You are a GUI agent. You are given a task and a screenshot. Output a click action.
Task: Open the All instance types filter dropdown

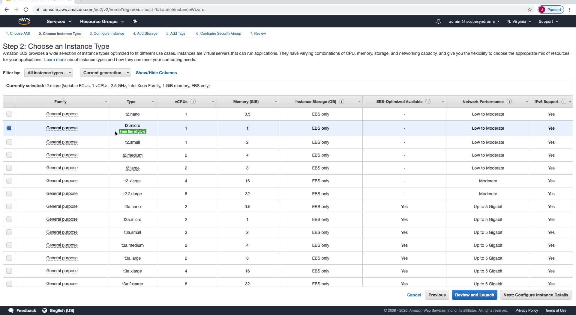[49, 73]
